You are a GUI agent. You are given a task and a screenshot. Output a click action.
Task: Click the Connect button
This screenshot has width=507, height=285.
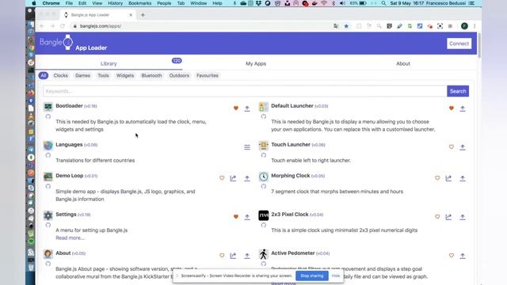point(459,44)
